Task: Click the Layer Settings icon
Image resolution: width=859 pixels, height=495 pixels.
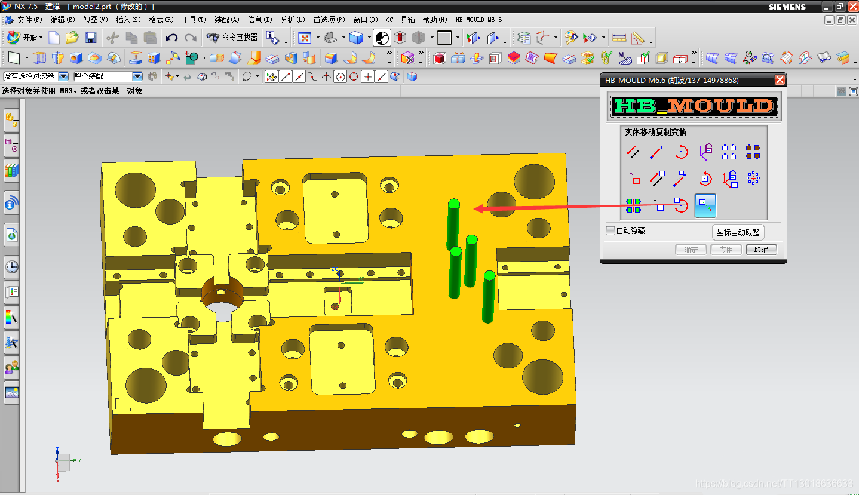Action: point(524,38)
